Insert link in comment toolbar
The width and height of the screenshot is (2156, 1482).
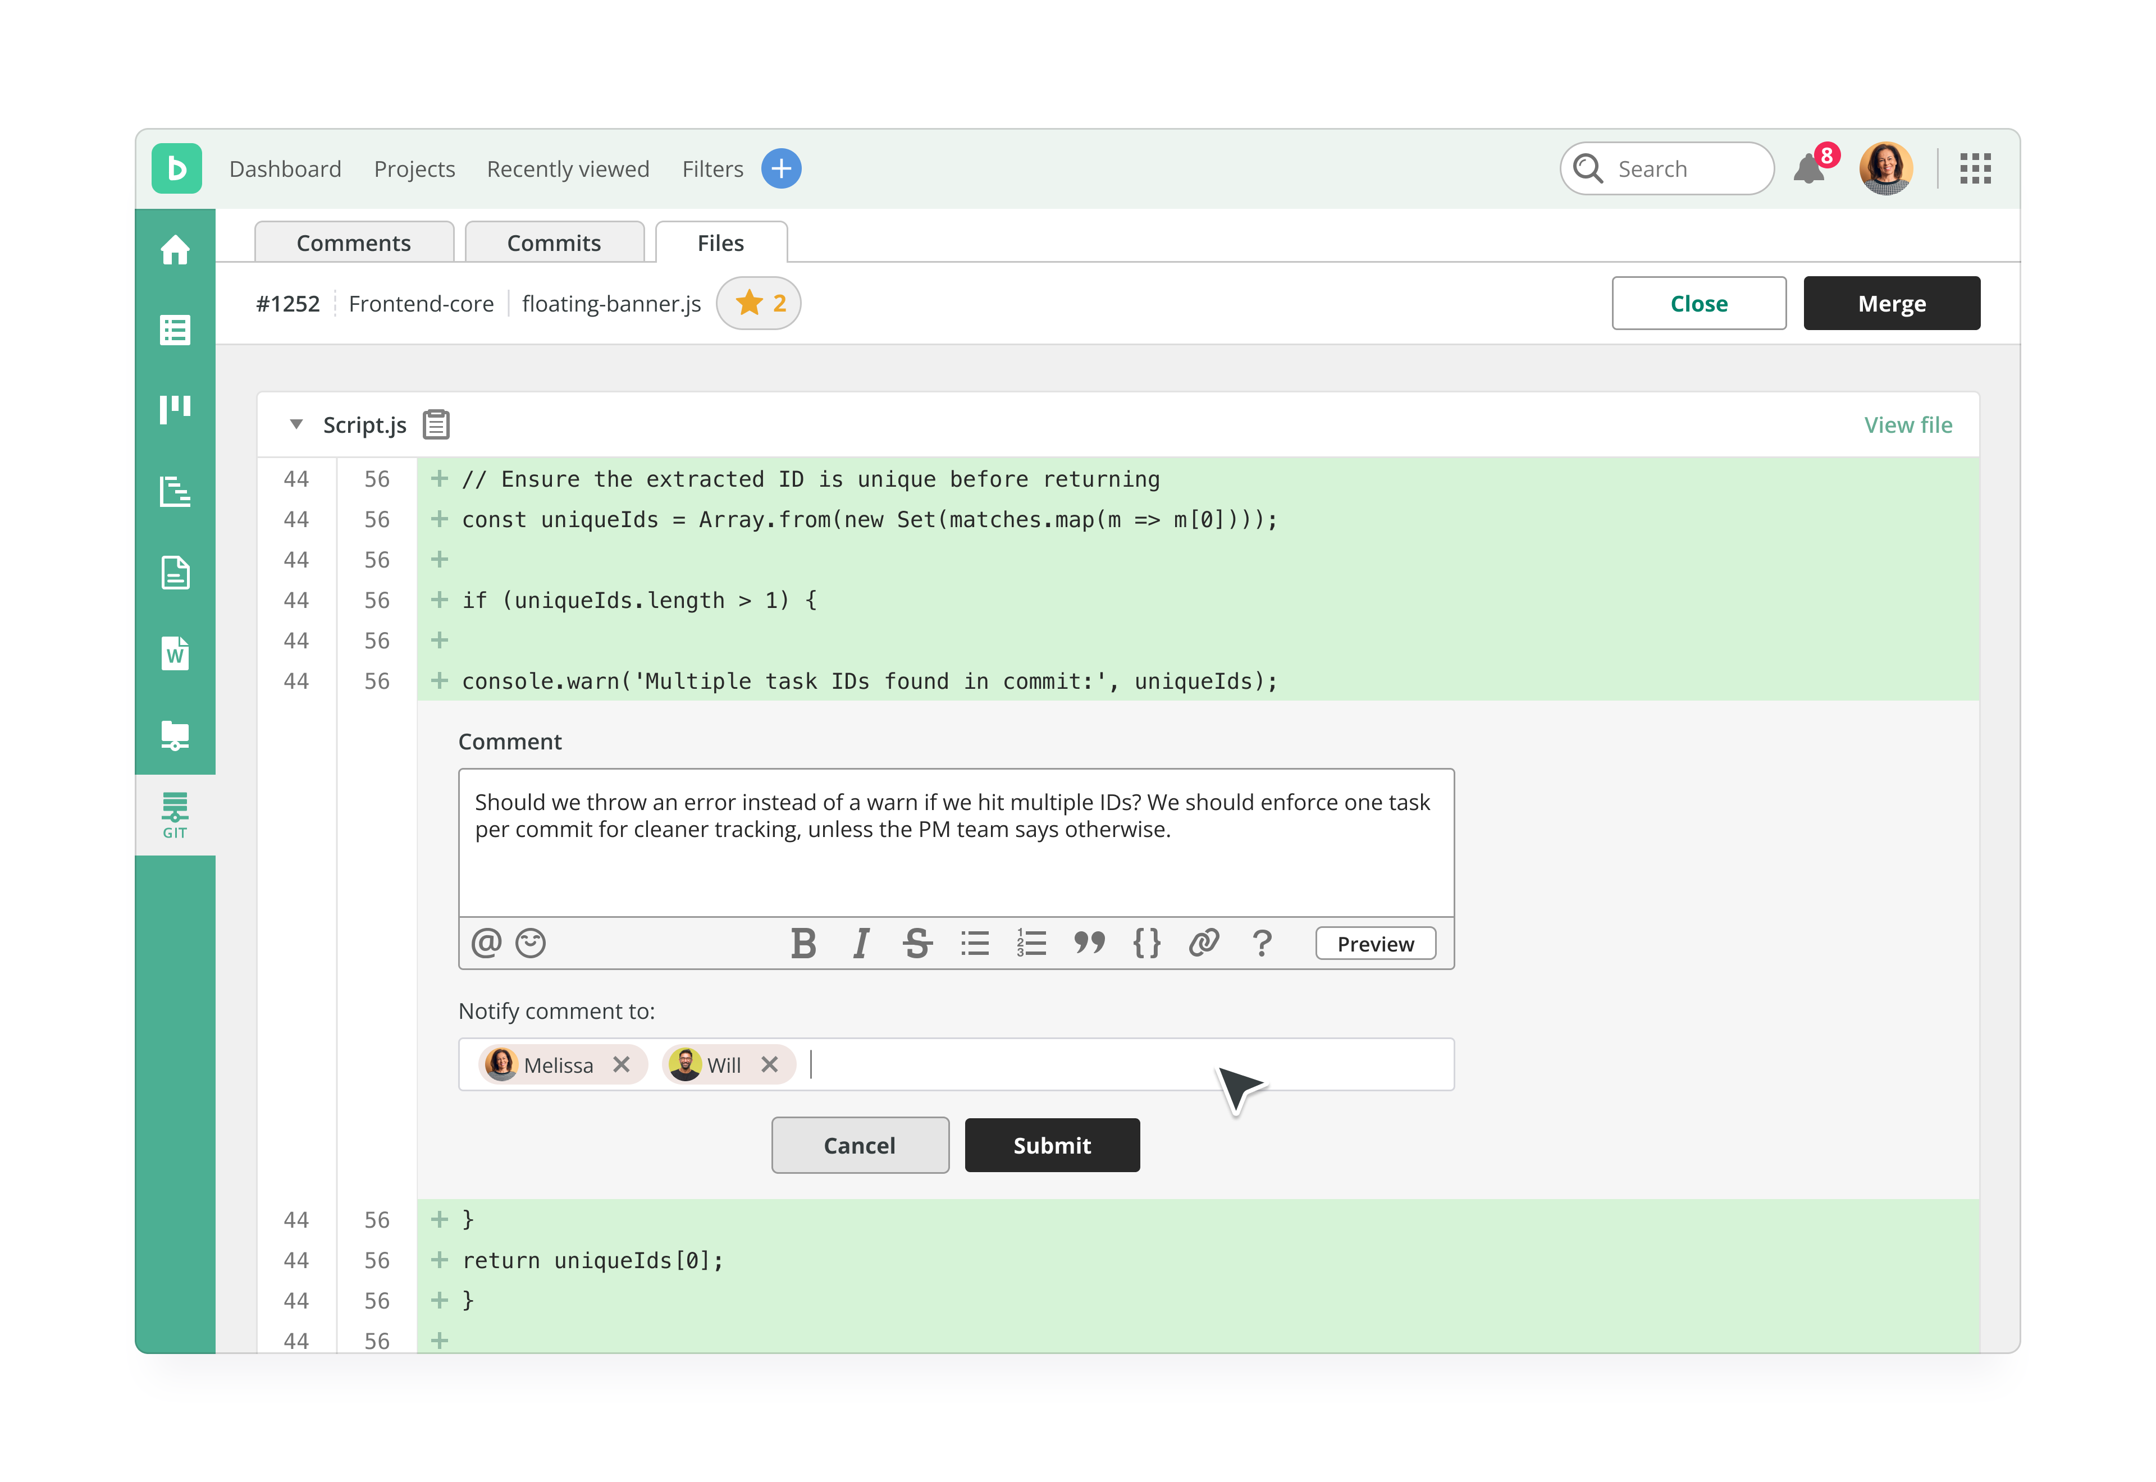[x=1203, y=944]
